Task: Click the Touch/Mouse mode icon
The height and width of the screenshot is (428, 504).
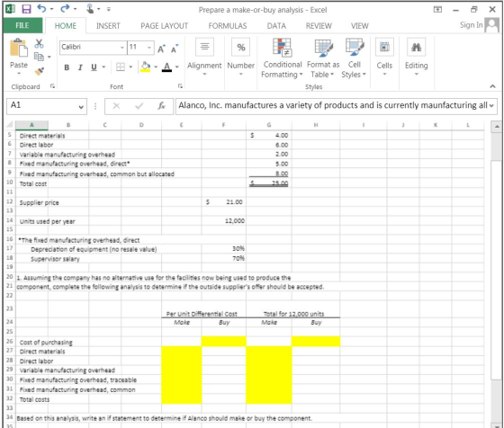Action: 90,9
